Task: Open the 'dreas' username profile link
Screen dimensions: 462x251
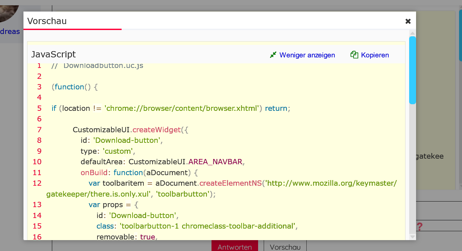Action: pos(10,32)
